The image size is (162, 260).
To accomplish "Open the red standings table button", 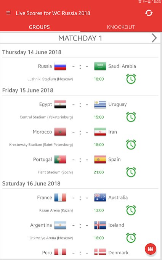I will 151,249.
